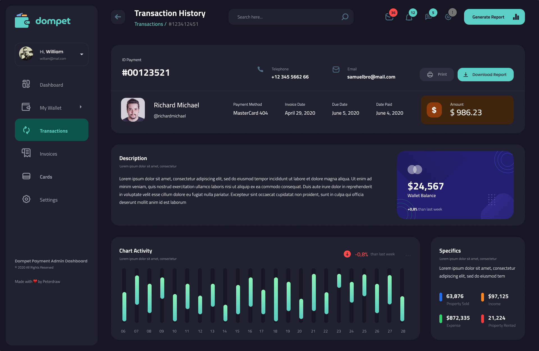Viewport: 539px width, 351px height.
Task: Click the Download Report button
Action: click(485, 74)
